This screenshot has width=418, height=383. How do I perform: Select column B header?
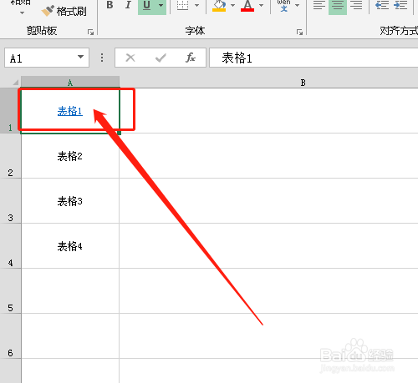click(x=303, y=83)
